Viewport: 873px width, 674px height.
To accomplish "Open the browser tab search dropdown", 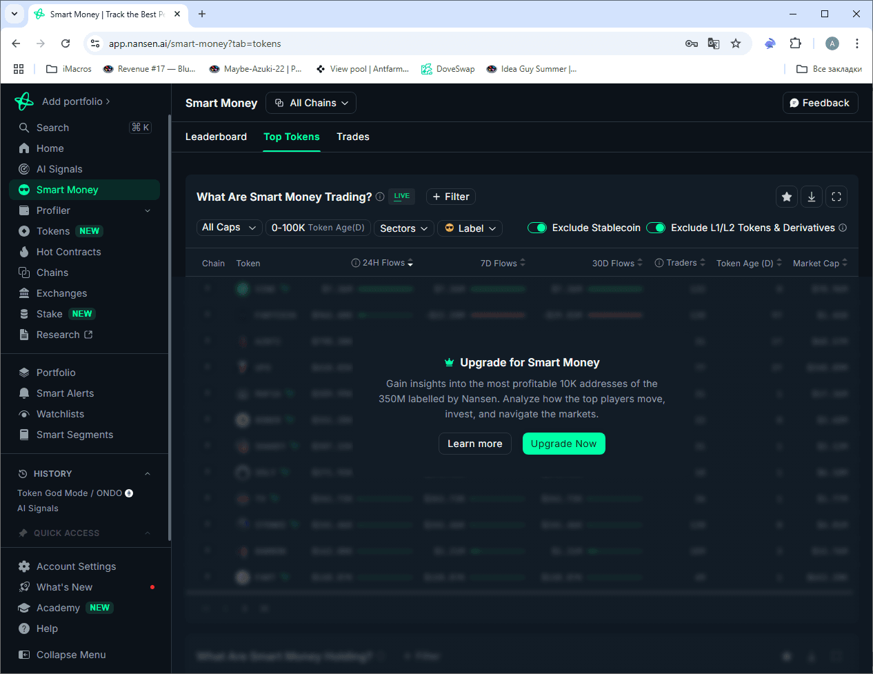I will pyautogui.click(x=14, y=14).
